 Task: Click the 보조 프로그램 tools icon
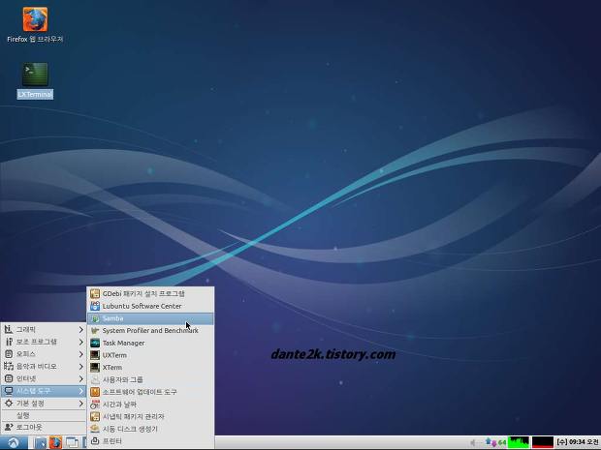9,342
